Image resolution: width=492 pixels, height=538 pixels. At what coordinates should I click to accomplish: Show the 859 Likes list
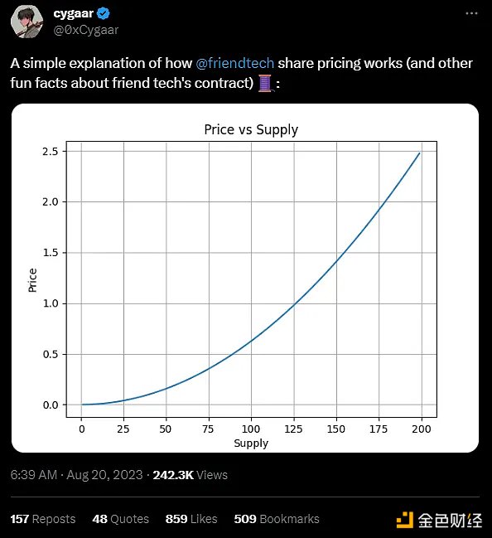191,519
